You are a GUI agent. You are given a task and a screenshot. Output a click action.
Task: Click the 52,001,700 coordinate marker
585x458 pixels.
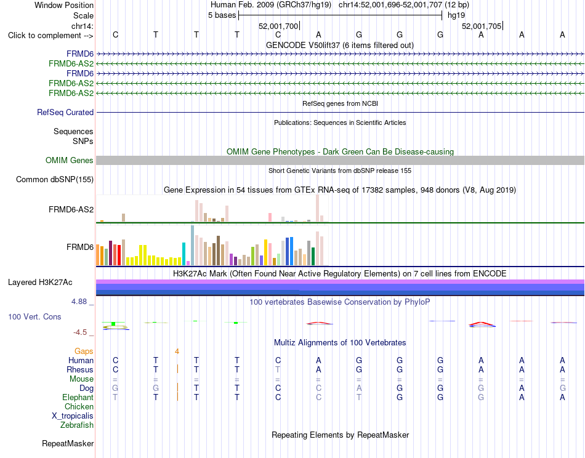click(278, 26)
